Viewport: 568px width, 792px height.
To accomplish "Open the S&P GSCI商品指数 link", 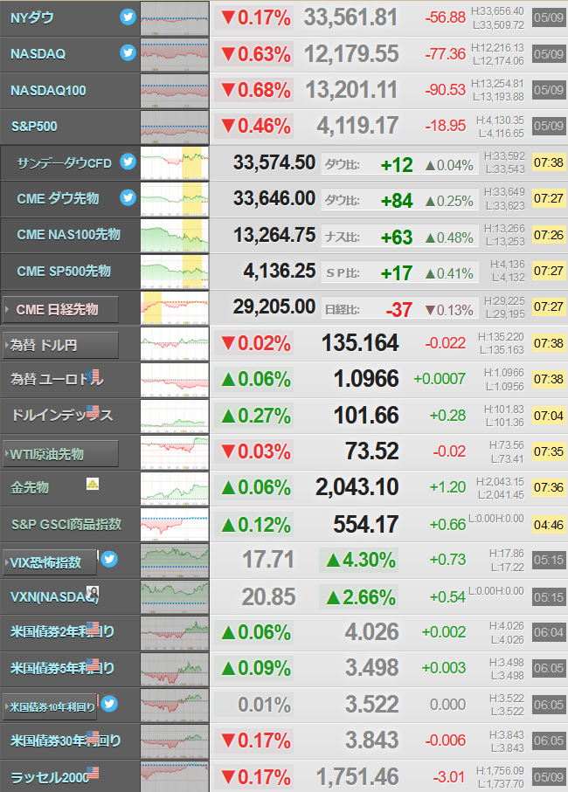I will pos(66,524).
